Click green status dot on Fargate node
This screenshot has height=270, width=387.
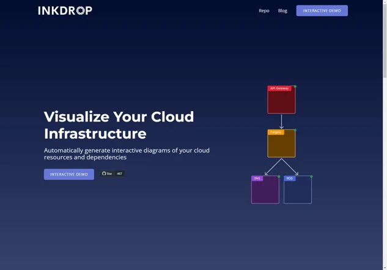295,130
